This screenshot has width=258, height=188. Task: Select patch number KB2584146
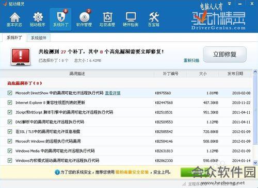tap(164, 141)
